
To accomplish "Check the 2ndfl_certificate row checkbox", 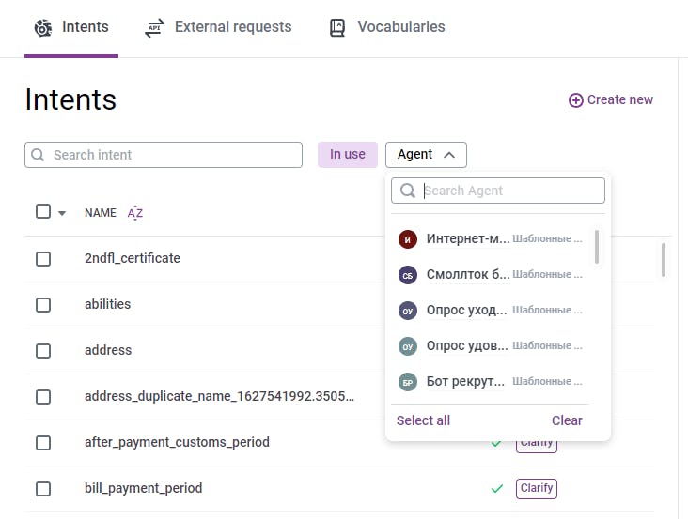I will (43, 259).
